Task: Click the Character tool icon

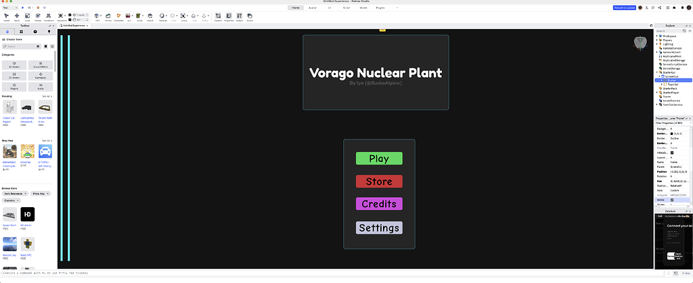Action: pos(118,17)
